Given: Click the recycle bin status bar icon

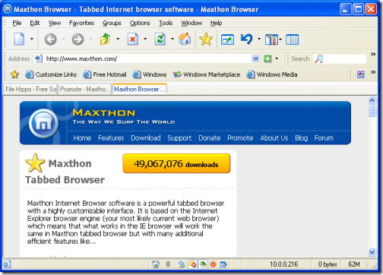Looking at the screenshot, I should coord(156,264).
